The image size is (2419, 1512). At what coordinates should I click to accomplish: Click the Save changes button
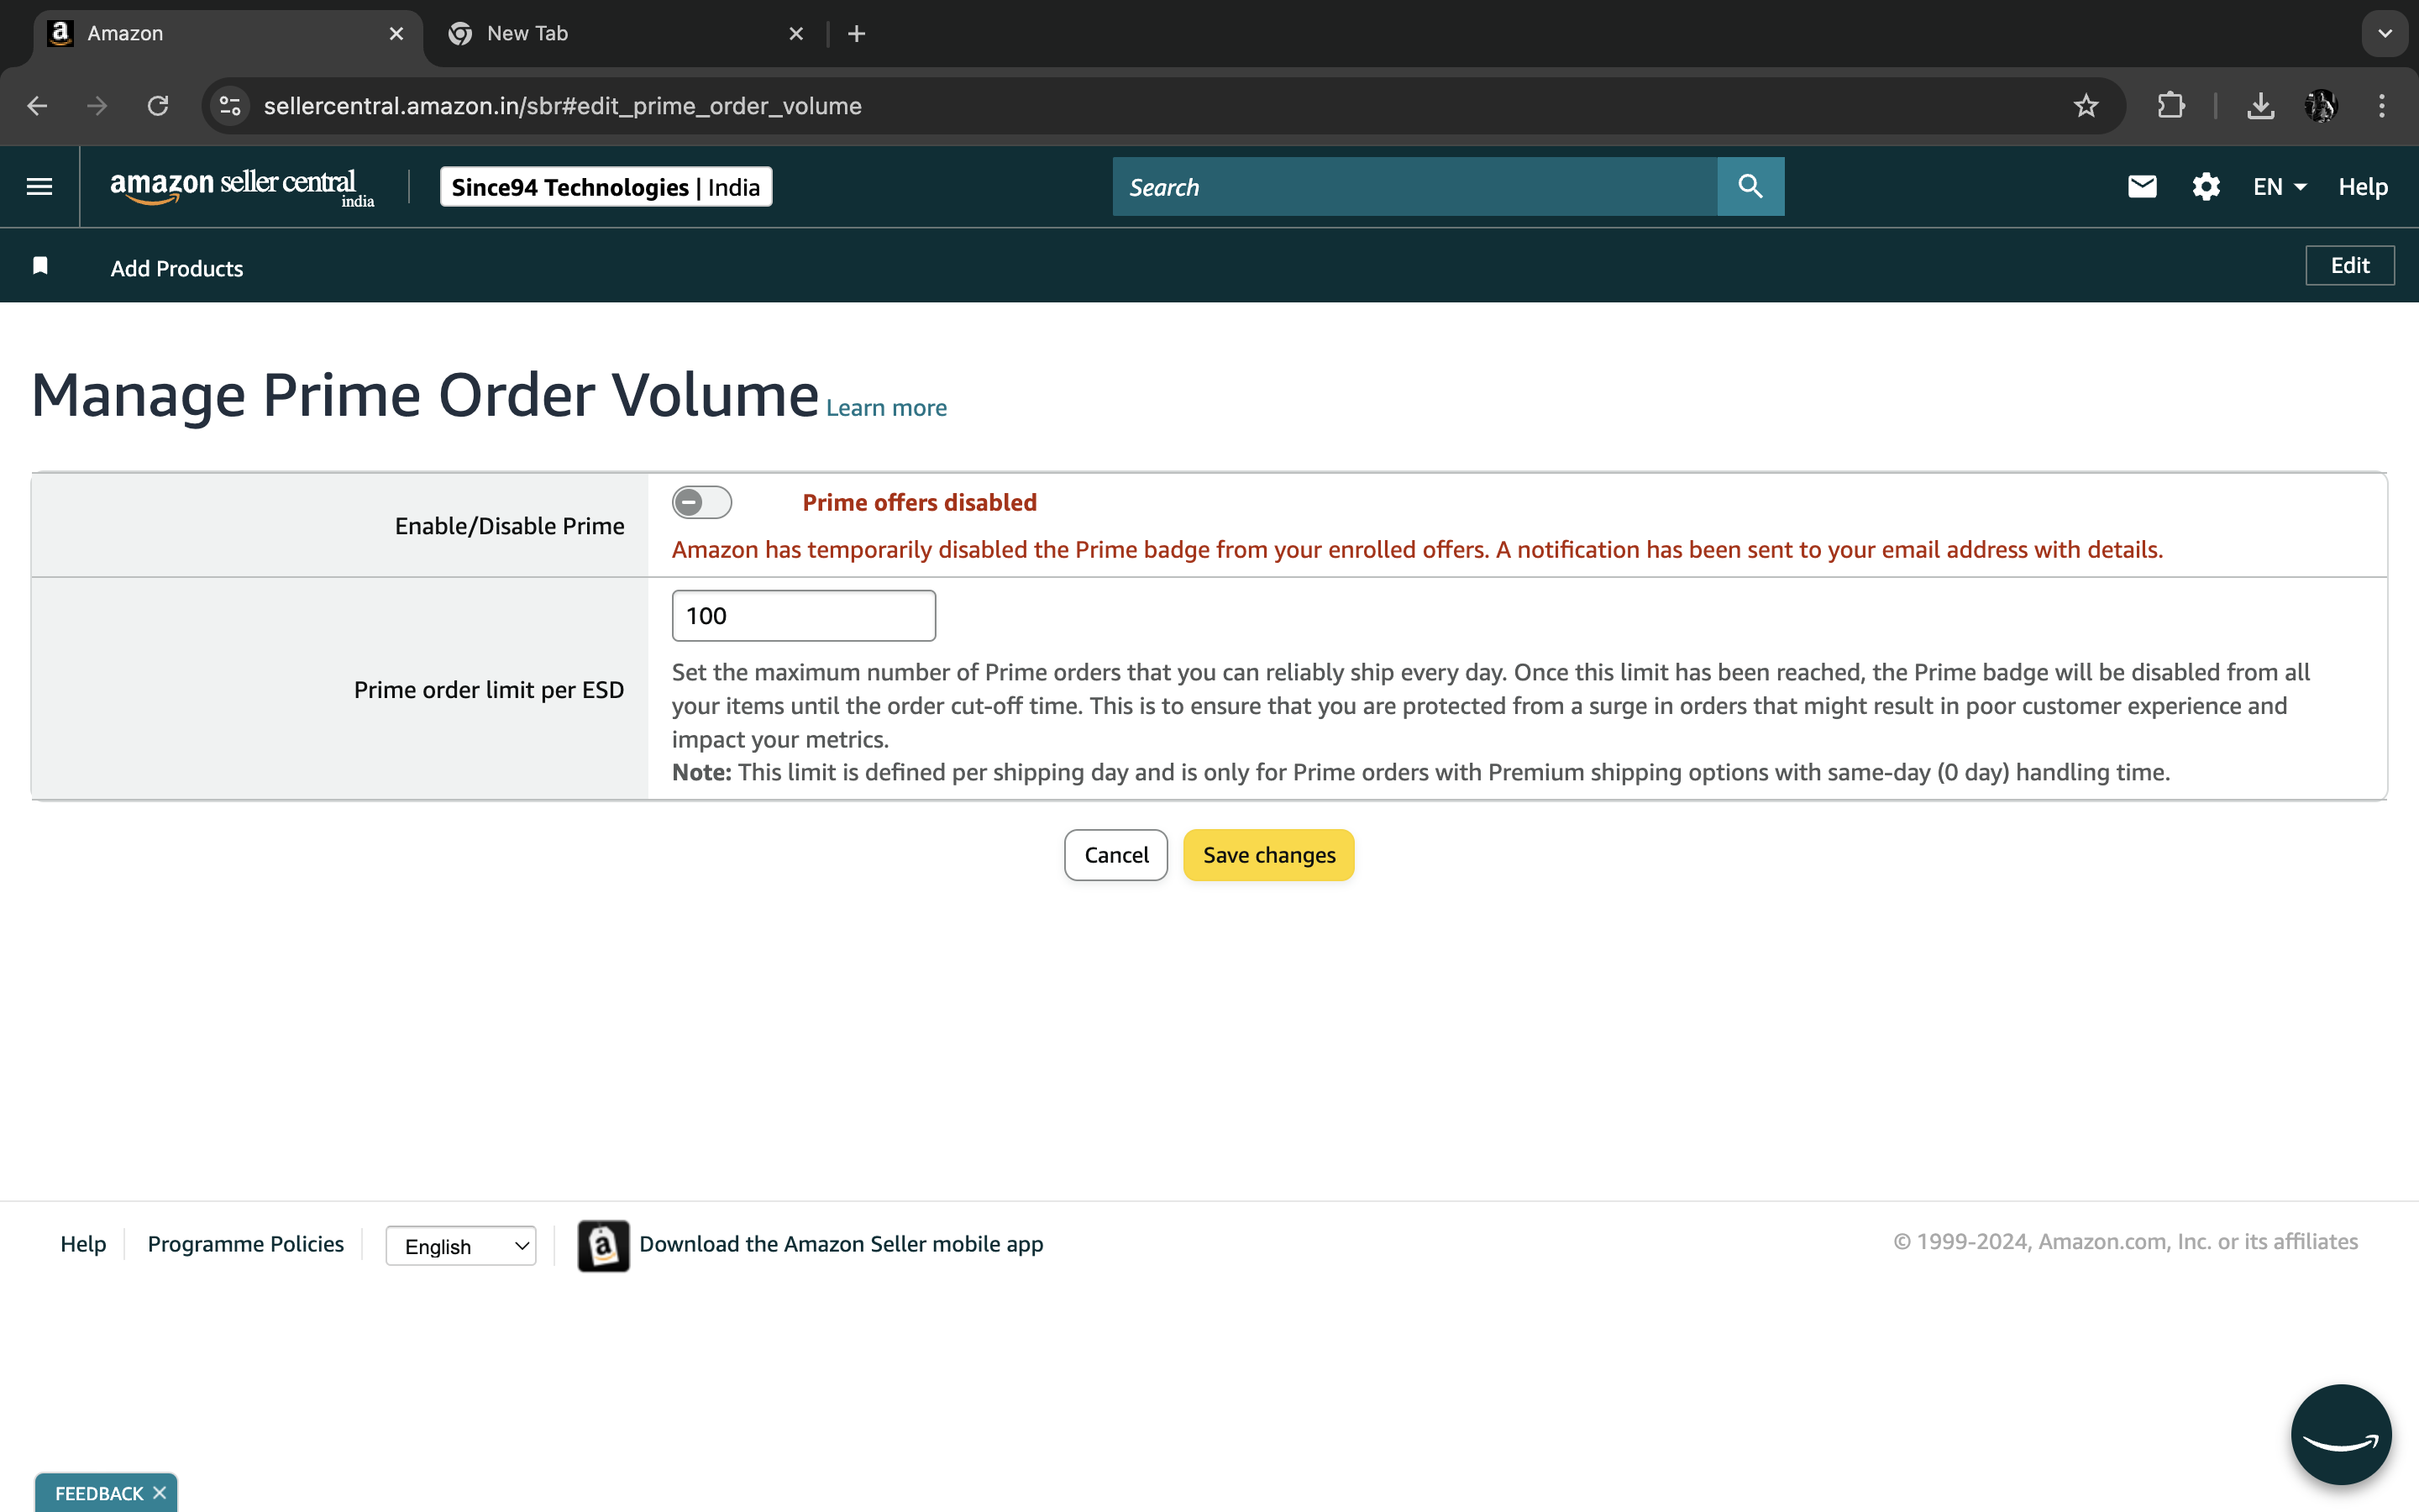[x=1268, y=855]
